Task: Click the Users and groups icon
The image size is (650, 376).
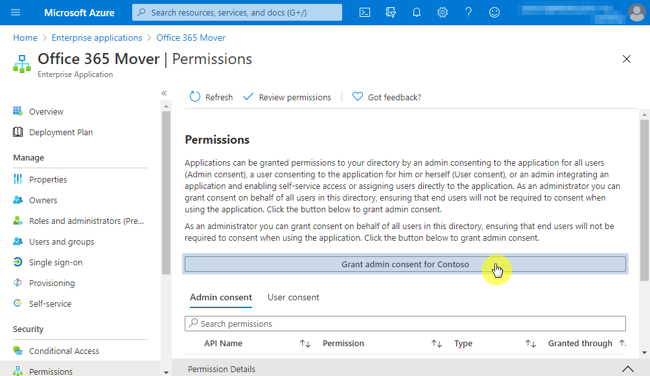Action: [17, 241]
